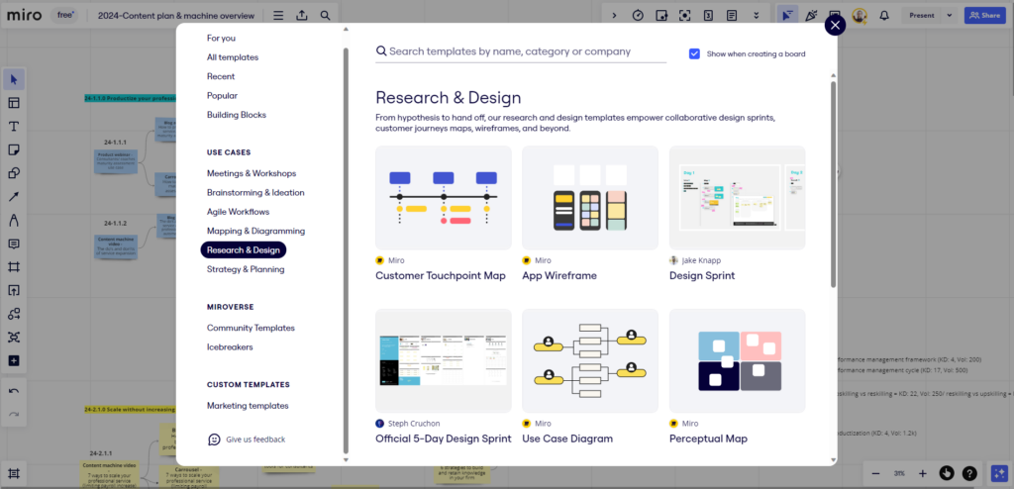Select the Text tool in left toolbar
The height and width of the screenshot is (489, 1014).
[x=14, y=127]
